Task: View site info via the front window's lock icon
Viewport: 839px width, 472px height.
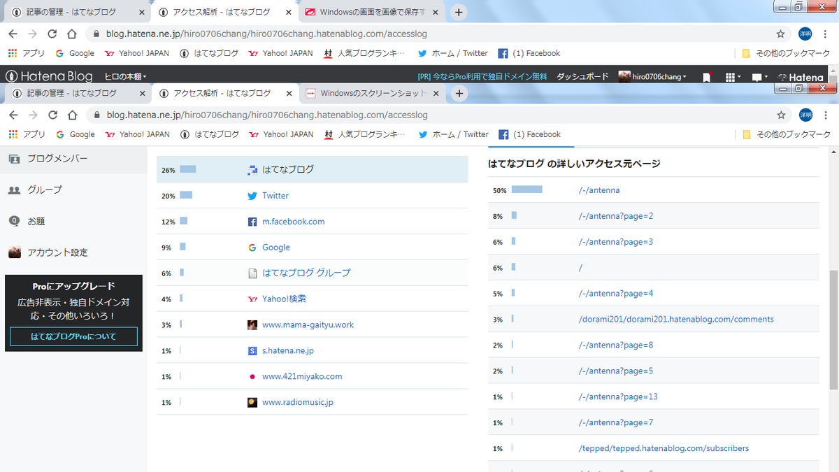Action: click(96, 115)
